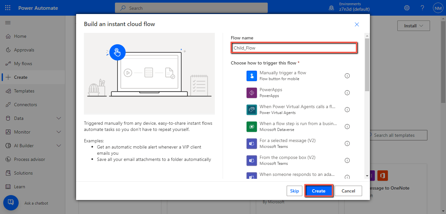446x214 pixels.
Task: Click the Cancel button
Action: click(348, 191)
